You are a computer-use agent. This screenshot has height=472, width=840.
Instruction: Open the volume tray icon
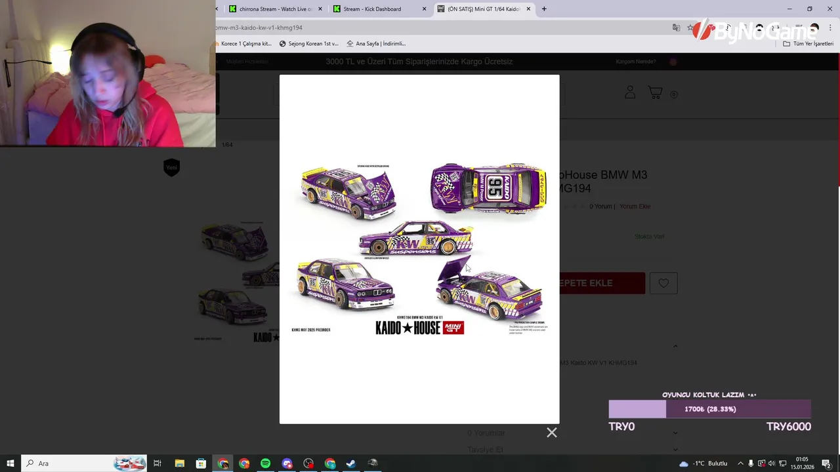tap(772, 463)
